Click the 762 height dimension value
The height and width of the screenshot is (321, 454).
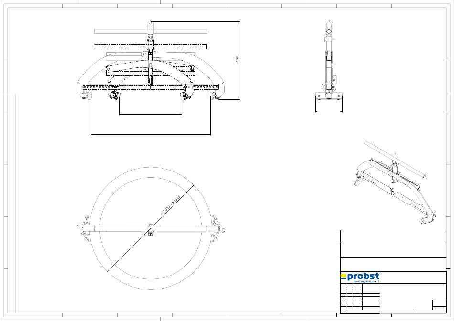(x=237, y=59)
